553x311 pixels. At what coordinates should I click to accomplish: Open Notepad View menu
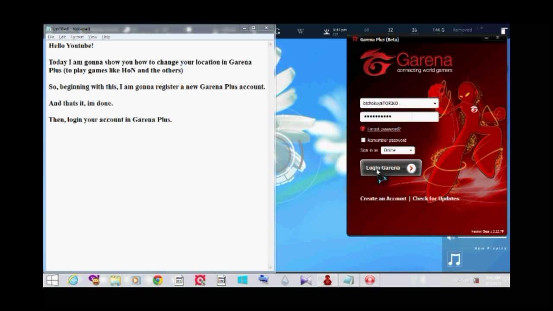point(92,37)
